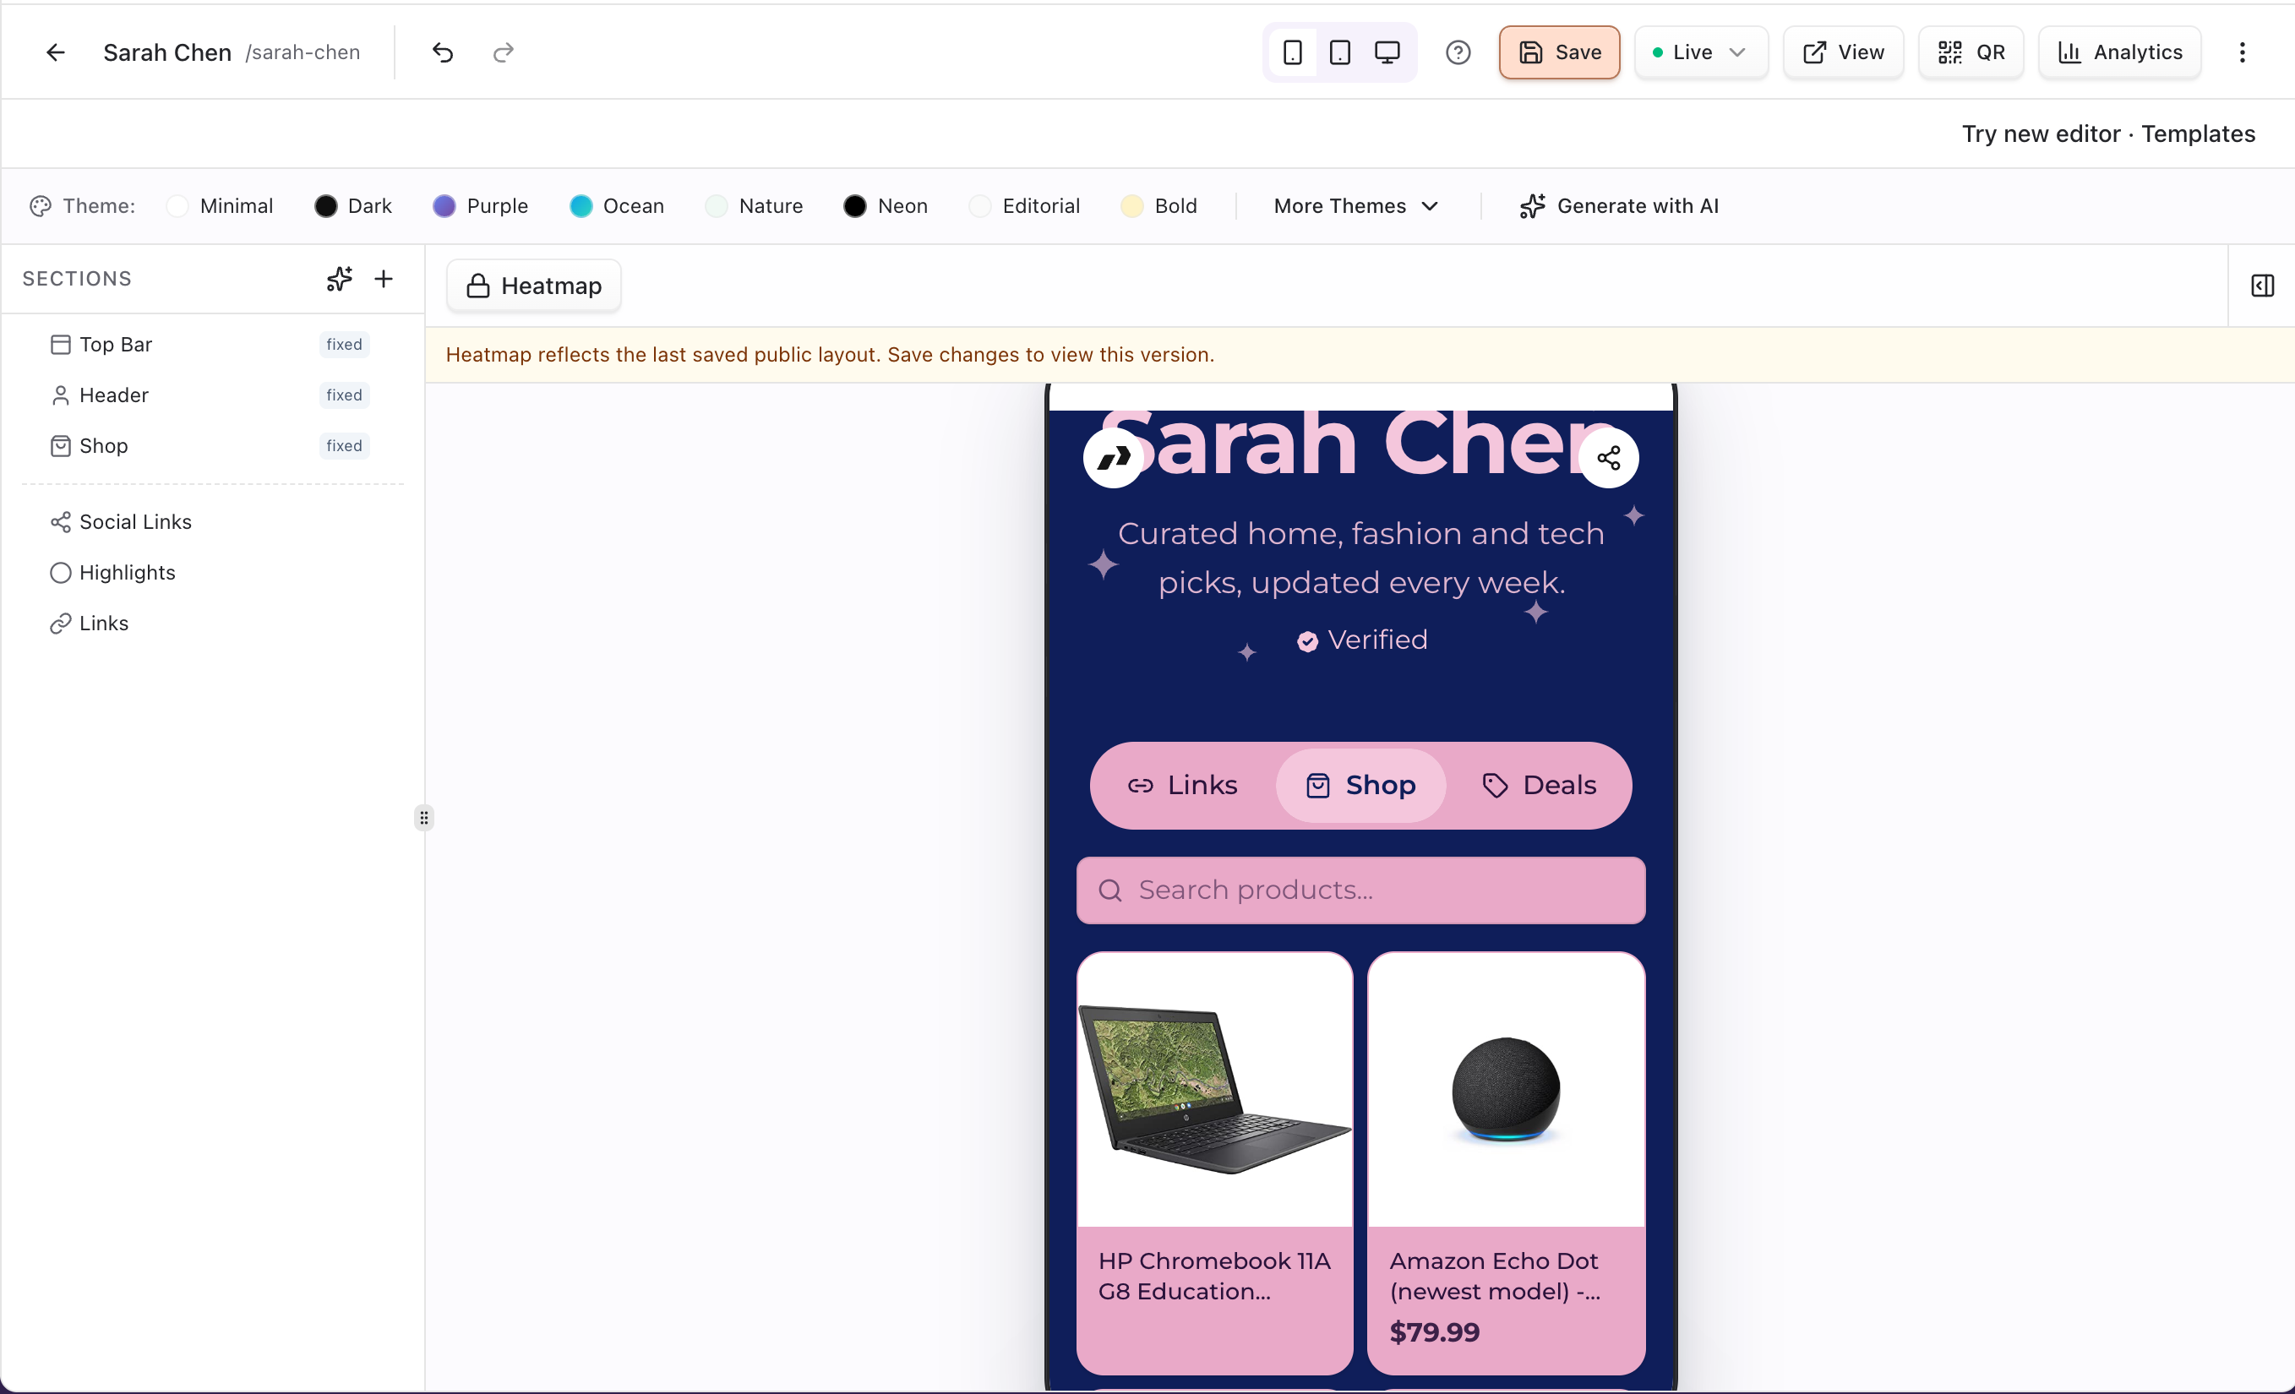The width and height of the screenshot is (2295, 1394).
Task: Select the Nature theme
Action: pyautogui.click(x=755, y=206)
